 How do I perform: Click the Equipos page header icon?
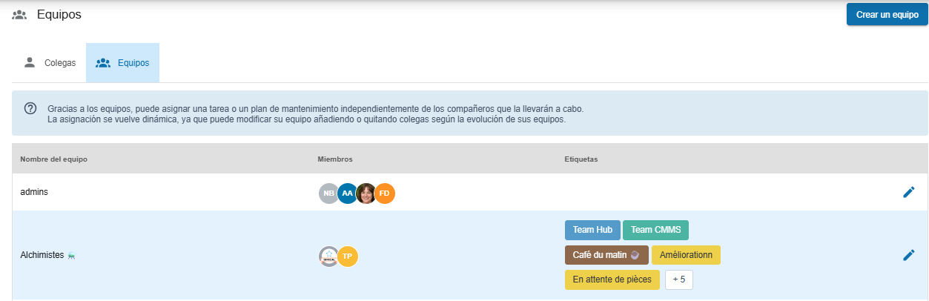click(19, 15)
